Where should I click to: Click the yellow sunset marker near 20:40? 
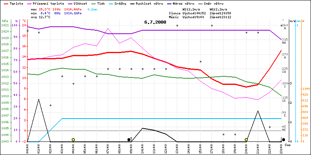[x=246, y=139]
